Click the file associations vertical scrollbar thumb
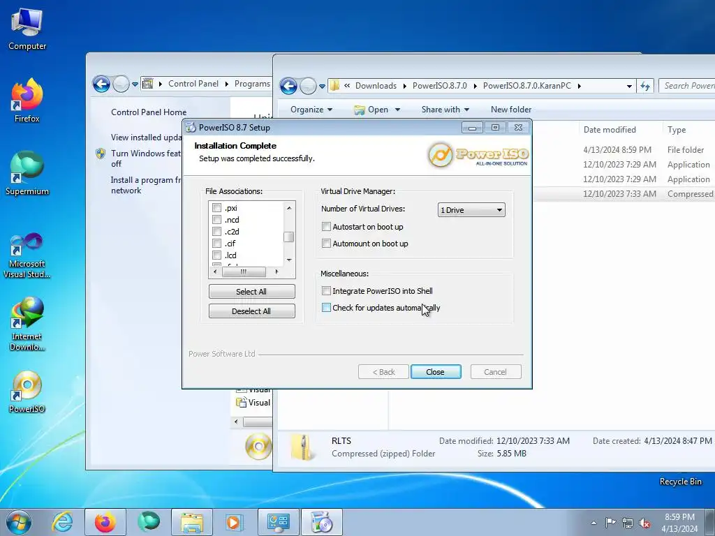 coord(288,237)
